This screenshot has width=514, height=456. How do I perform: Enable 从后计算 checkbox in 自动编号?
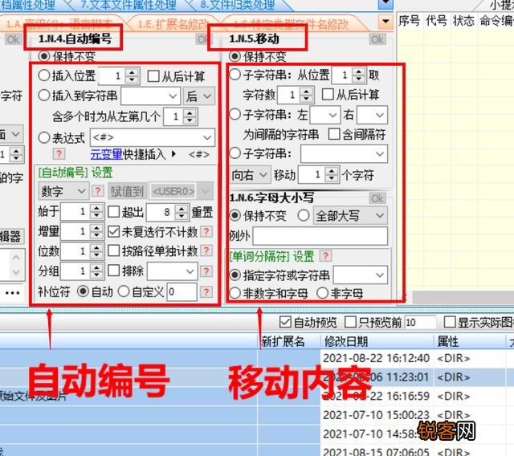point(153,76)
